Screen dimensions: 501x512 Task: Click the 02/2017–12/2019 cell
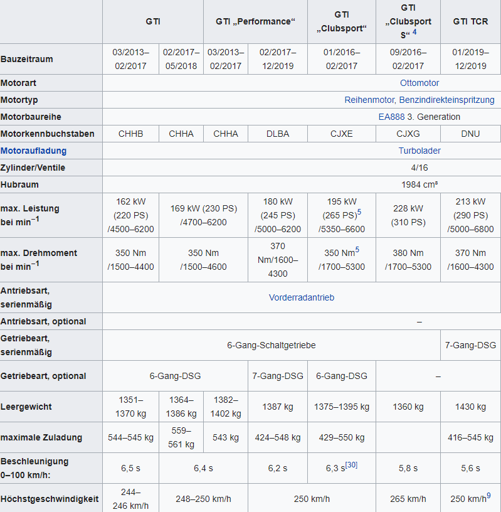tap(278, 59)
